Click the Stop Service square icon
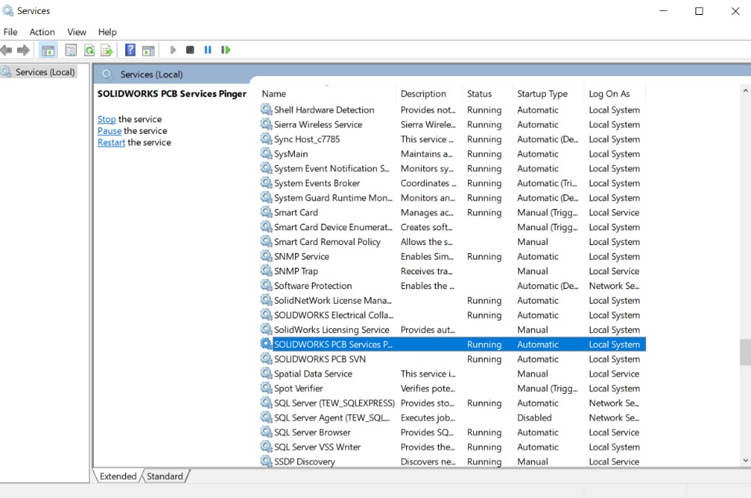The height and width of the screenshot is (498, 751). [190, 50]
